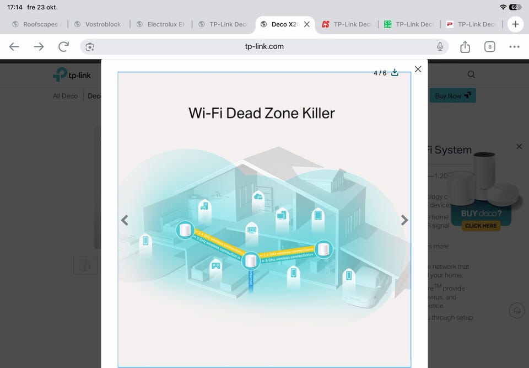Close the image lightbox with the X
Viewport: 529px width, 368px height.
[x=418, y=69]
